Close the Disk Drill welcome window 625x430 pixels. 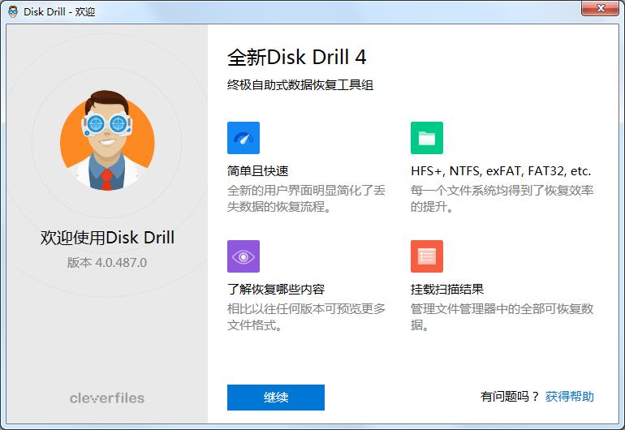click(x=601, y=8)
